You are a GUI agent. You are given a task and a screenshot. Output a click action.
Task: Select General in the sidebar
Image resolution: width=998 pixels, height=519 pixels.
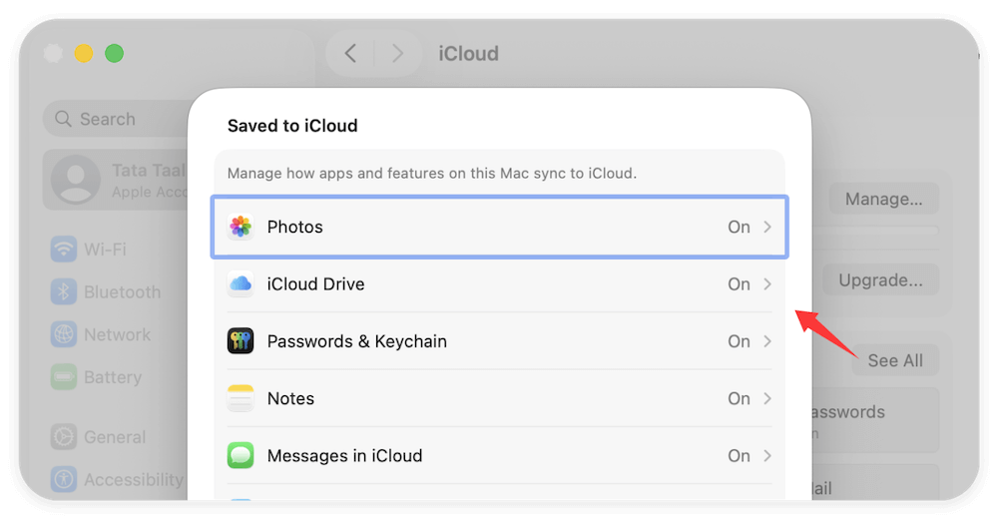click(x=114, y=437)
